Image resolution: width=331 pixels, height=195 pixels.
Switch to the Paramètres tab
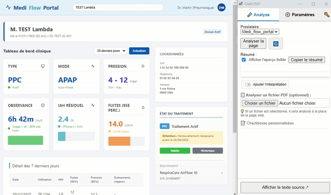point(300,15)
